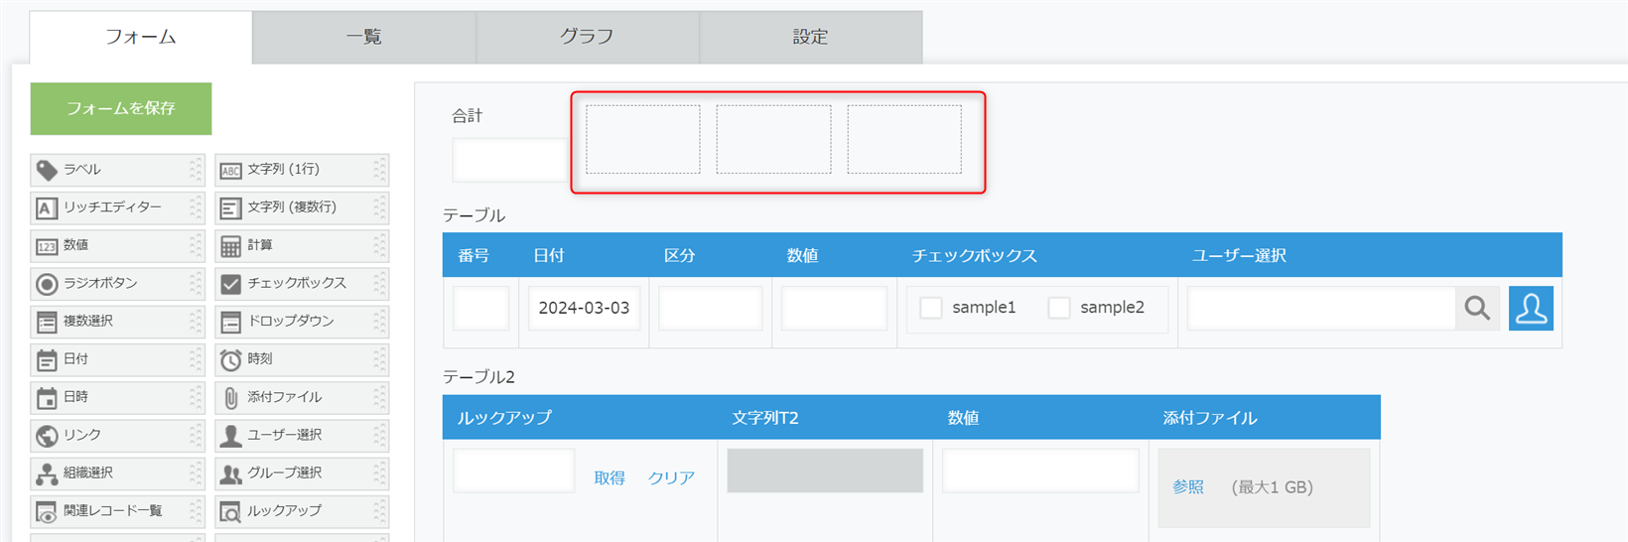Screen dimensions: 1628x542
Task: Click the (最大1 GB) text
Action: (x=1273, y=487)
